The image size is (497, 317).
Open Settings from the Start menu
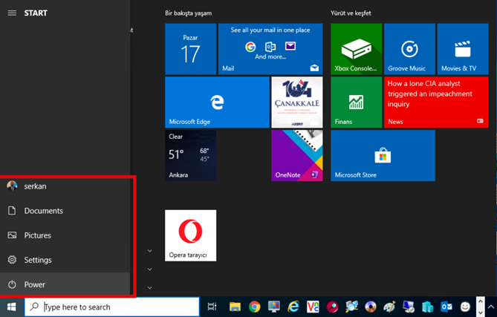tap(65, 260)
